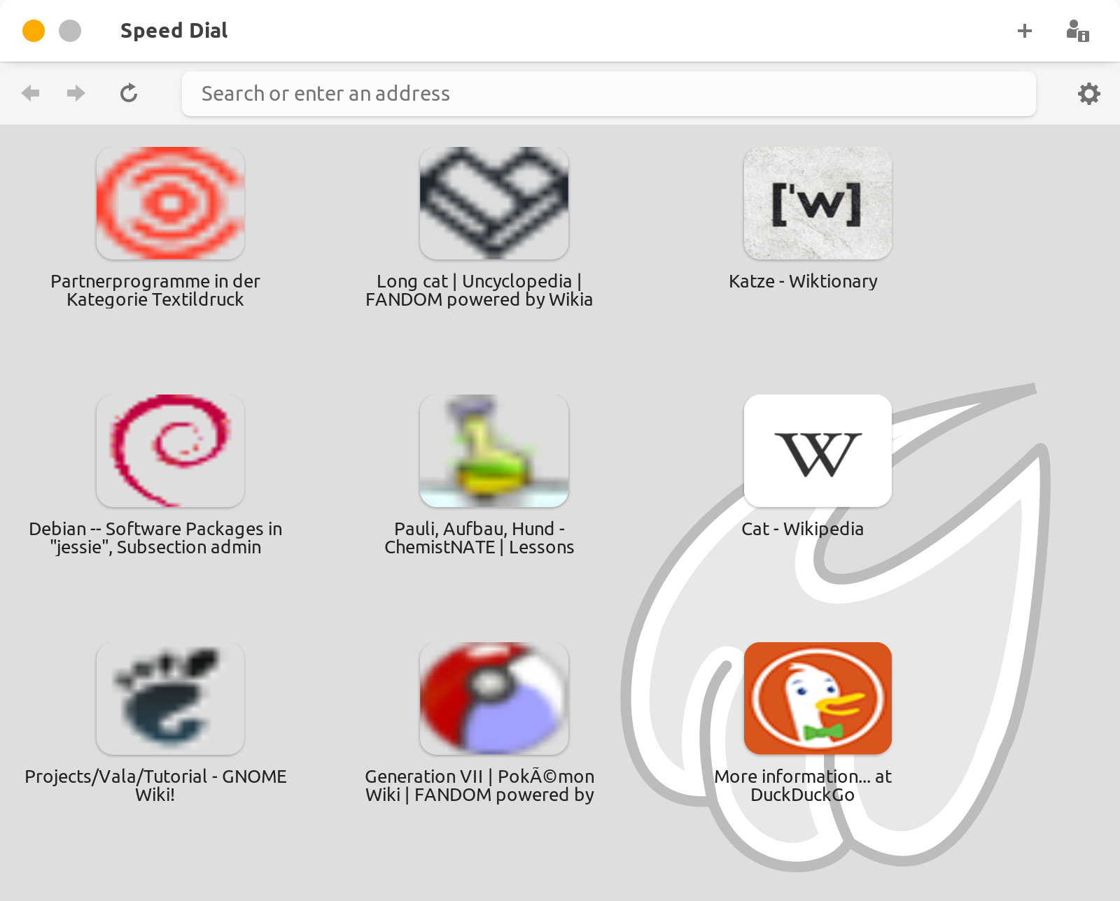Open the Long cat Uncyclopedia thumbnail

point(493,203)
